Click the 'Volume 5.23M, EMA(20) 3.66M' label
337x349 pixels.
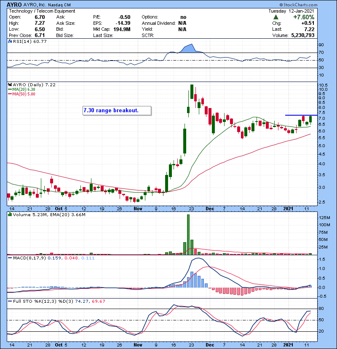49,214
